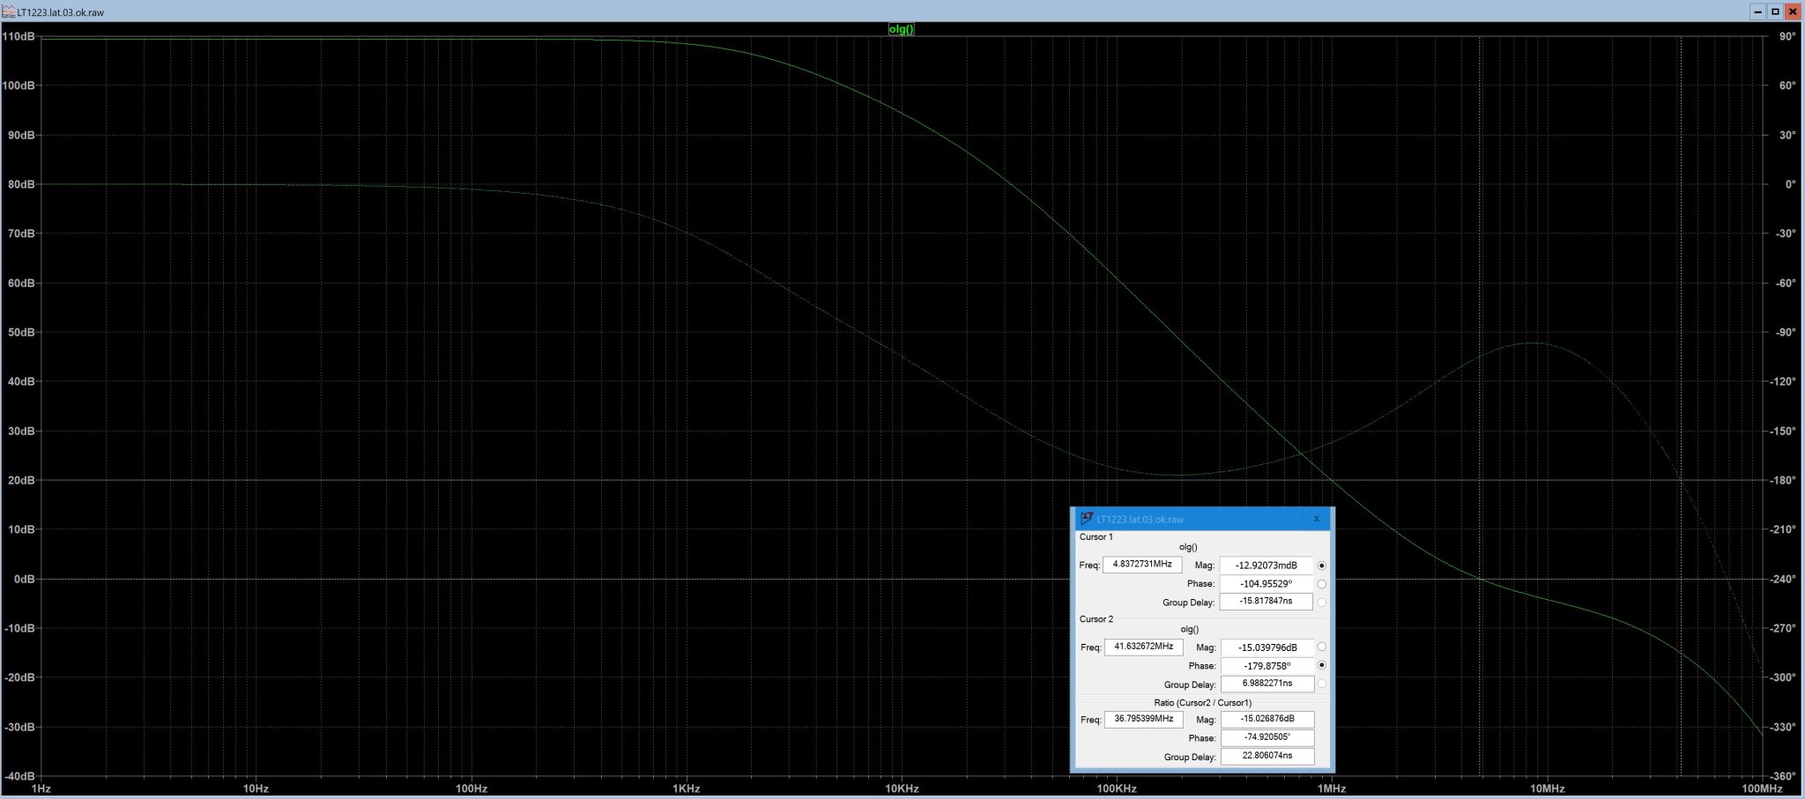Minimize the waveform window

click(x=1758, y=11)
